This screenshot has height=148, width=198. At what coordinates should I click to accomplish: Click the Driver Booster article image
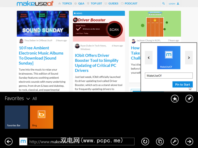(99, 29)
